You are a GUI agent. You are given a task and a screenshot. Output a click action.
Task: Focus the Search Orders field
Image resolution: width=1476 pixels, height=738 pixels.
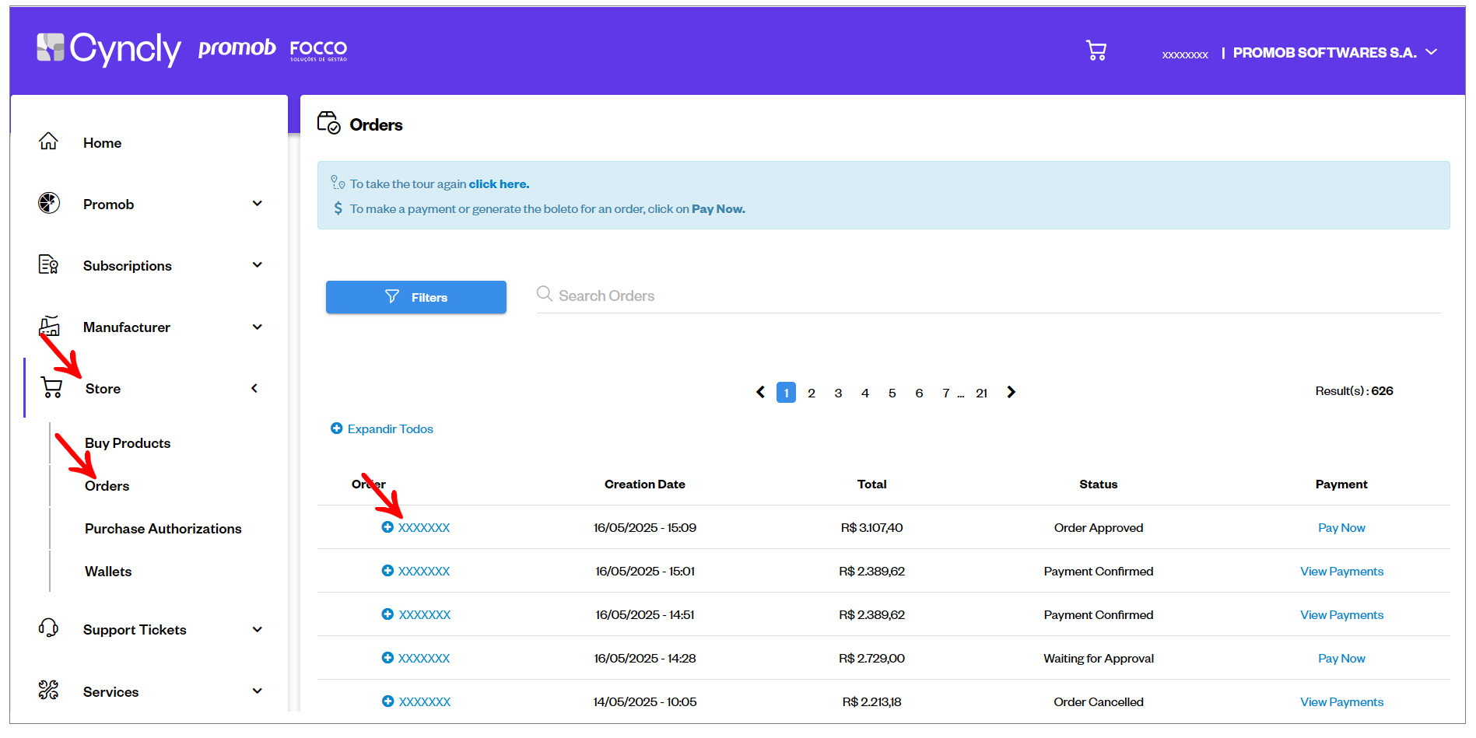click(x=989, y=296)
